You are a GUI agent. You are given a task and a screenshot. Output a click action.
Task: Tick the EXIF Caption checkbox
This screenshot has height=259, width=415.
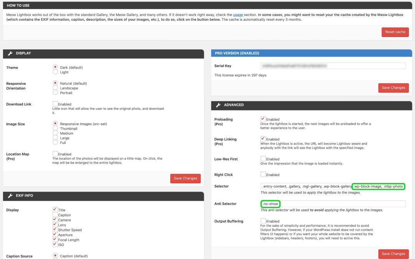point(55,215)
